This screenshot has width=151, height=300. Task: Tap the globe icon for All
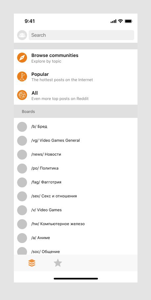(22, 95)
